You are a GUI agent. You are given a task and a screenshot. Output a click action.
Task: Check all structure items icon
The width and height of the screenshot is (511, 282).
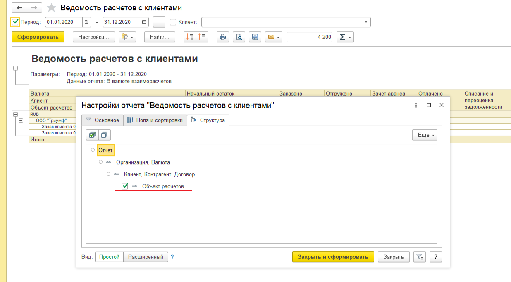(92, 135)
